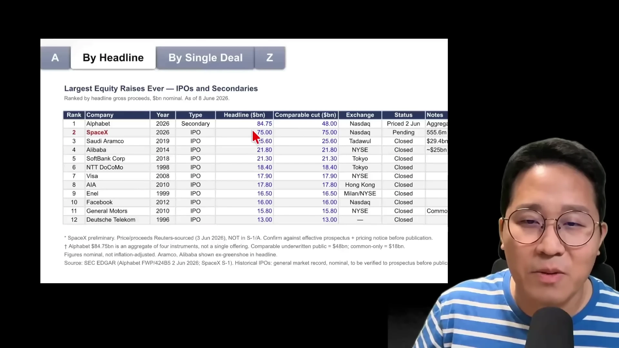Select the Alibaba company cell
The width and height of the screenshot is (619, 348).
point(117,150)
